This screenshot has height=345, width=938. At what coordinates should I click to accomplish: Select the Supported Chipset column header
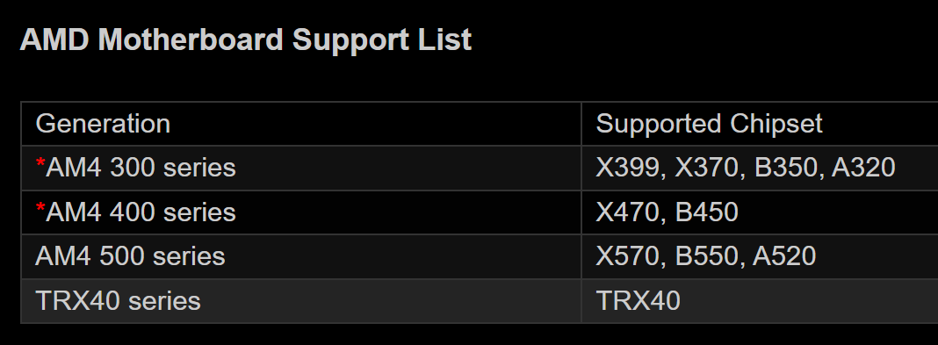709,124
